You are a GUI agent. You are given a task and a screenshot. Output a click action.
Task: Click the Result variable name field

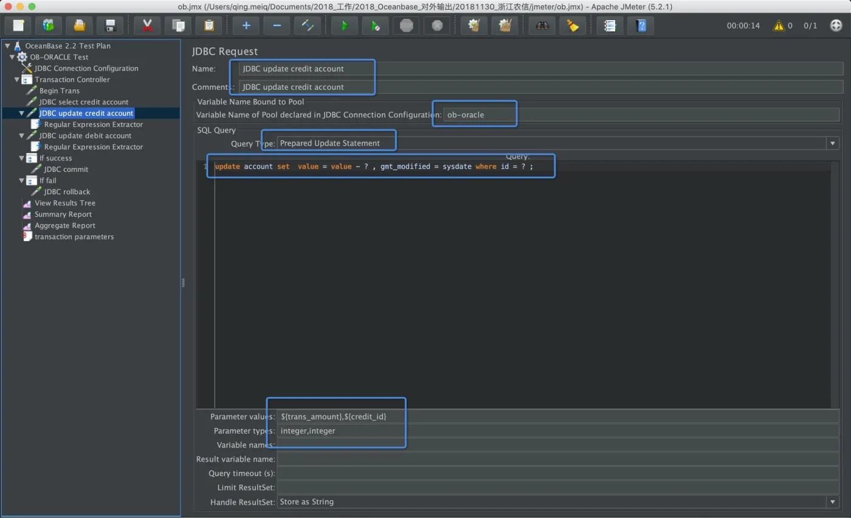click(x=558, y=459)
